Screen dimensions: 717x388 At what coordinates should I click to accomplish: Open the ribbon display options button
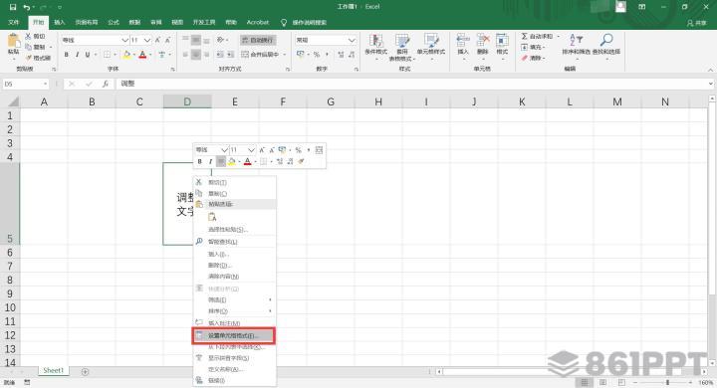[642, 7]
